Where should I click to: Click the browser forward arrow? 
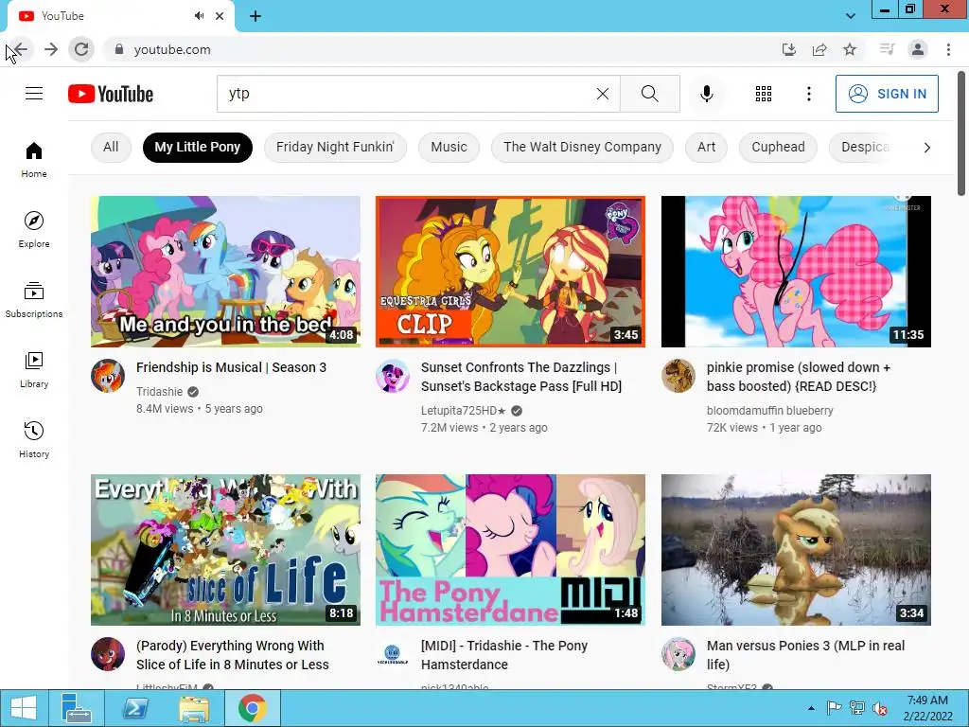[x=51, y=49]
